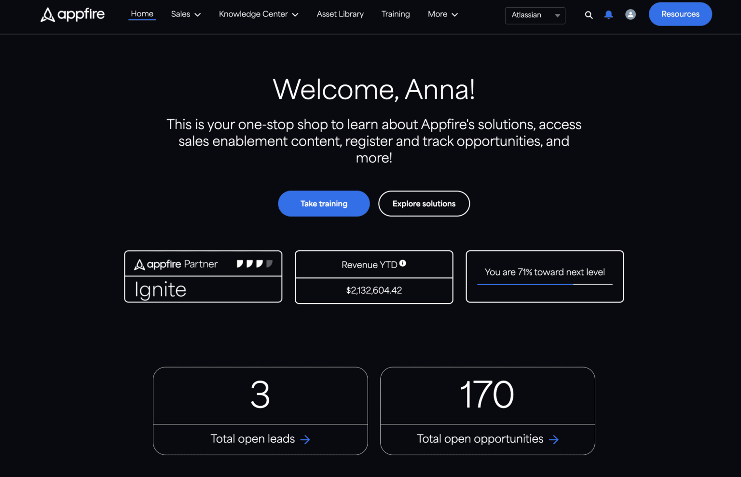Open the Asset Library page
The width and height of the screenshot is (741, 477).
click(340, 14)
